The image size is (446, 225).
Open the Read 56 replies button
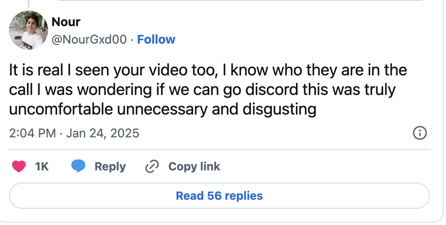[219, 196]
